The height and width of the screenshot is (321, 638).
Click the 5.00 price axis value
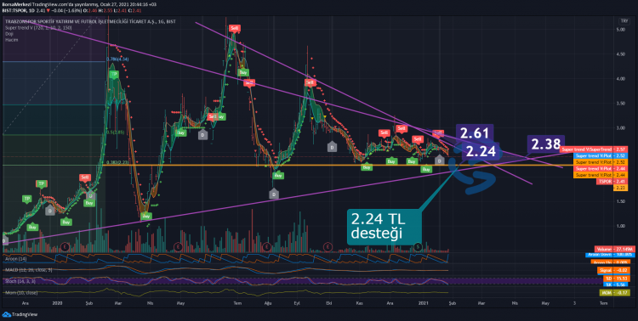point(620,30)
